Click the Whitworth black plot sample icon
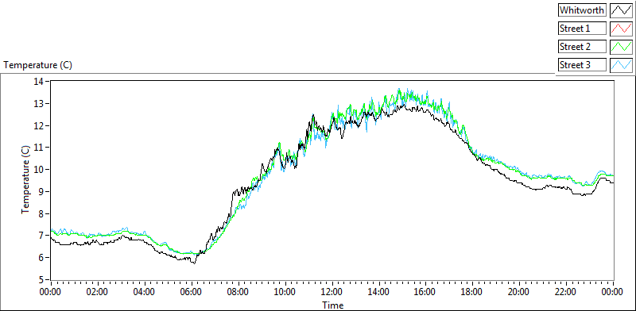 (621, 10)
